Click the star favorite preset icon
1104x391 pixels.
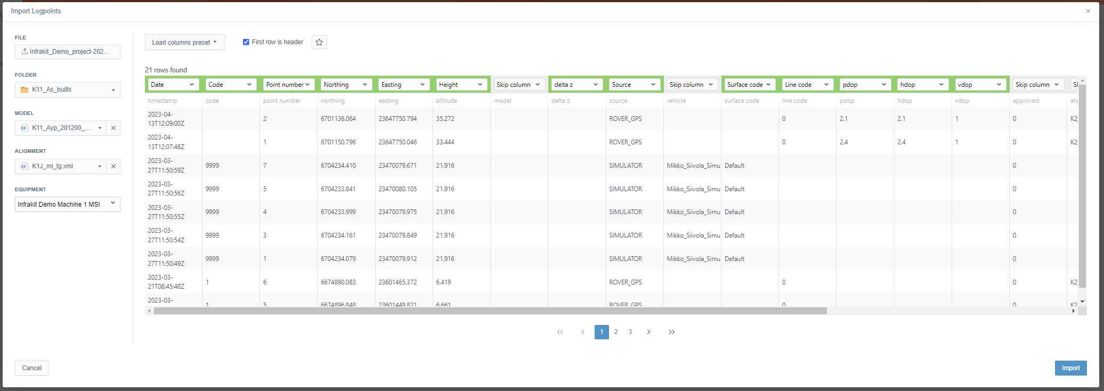point(319,42)
